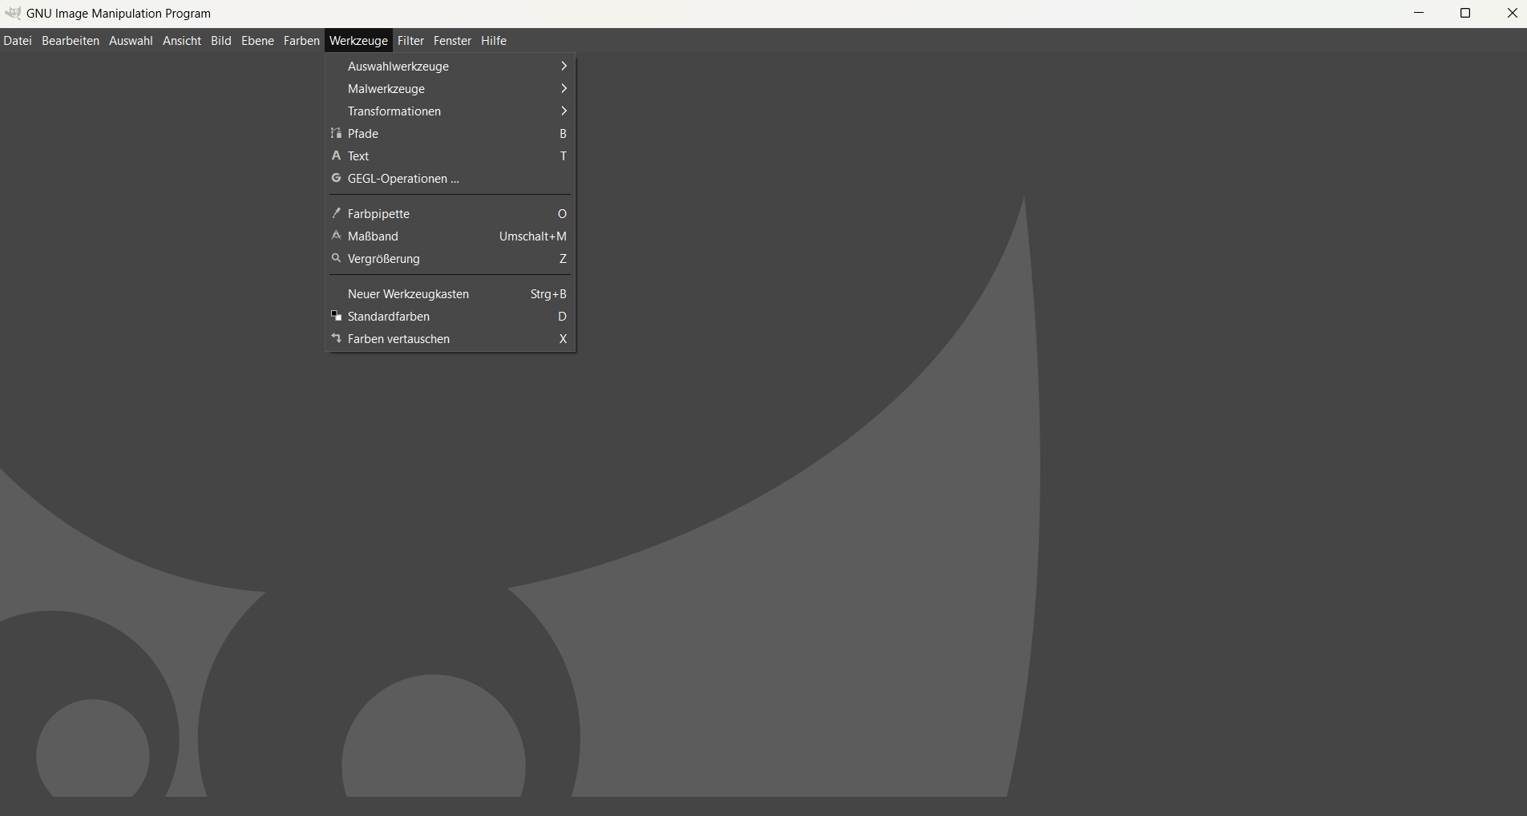Minimize the GIMP window

tap(1419, 14)
